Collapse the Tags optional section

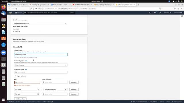coord(20,76)
